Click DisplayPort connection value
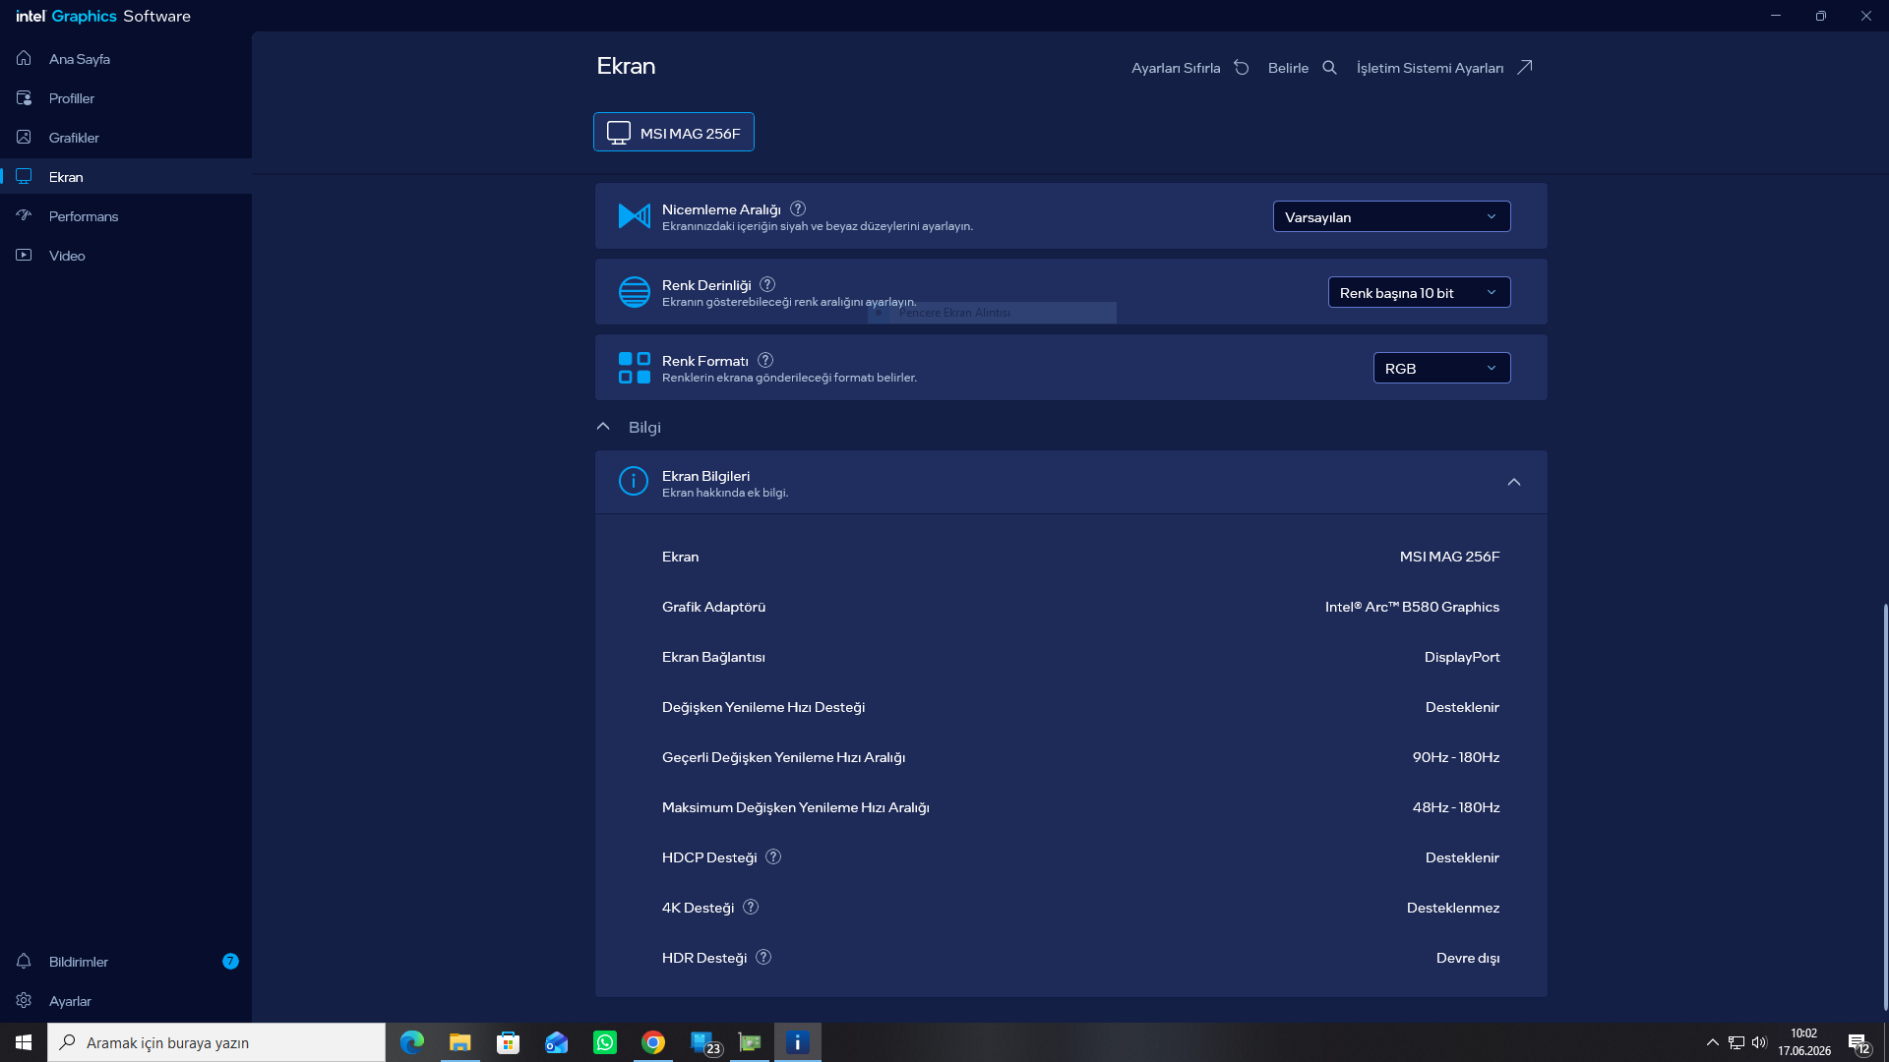1889x1062 pixels. coord(1462,657)
